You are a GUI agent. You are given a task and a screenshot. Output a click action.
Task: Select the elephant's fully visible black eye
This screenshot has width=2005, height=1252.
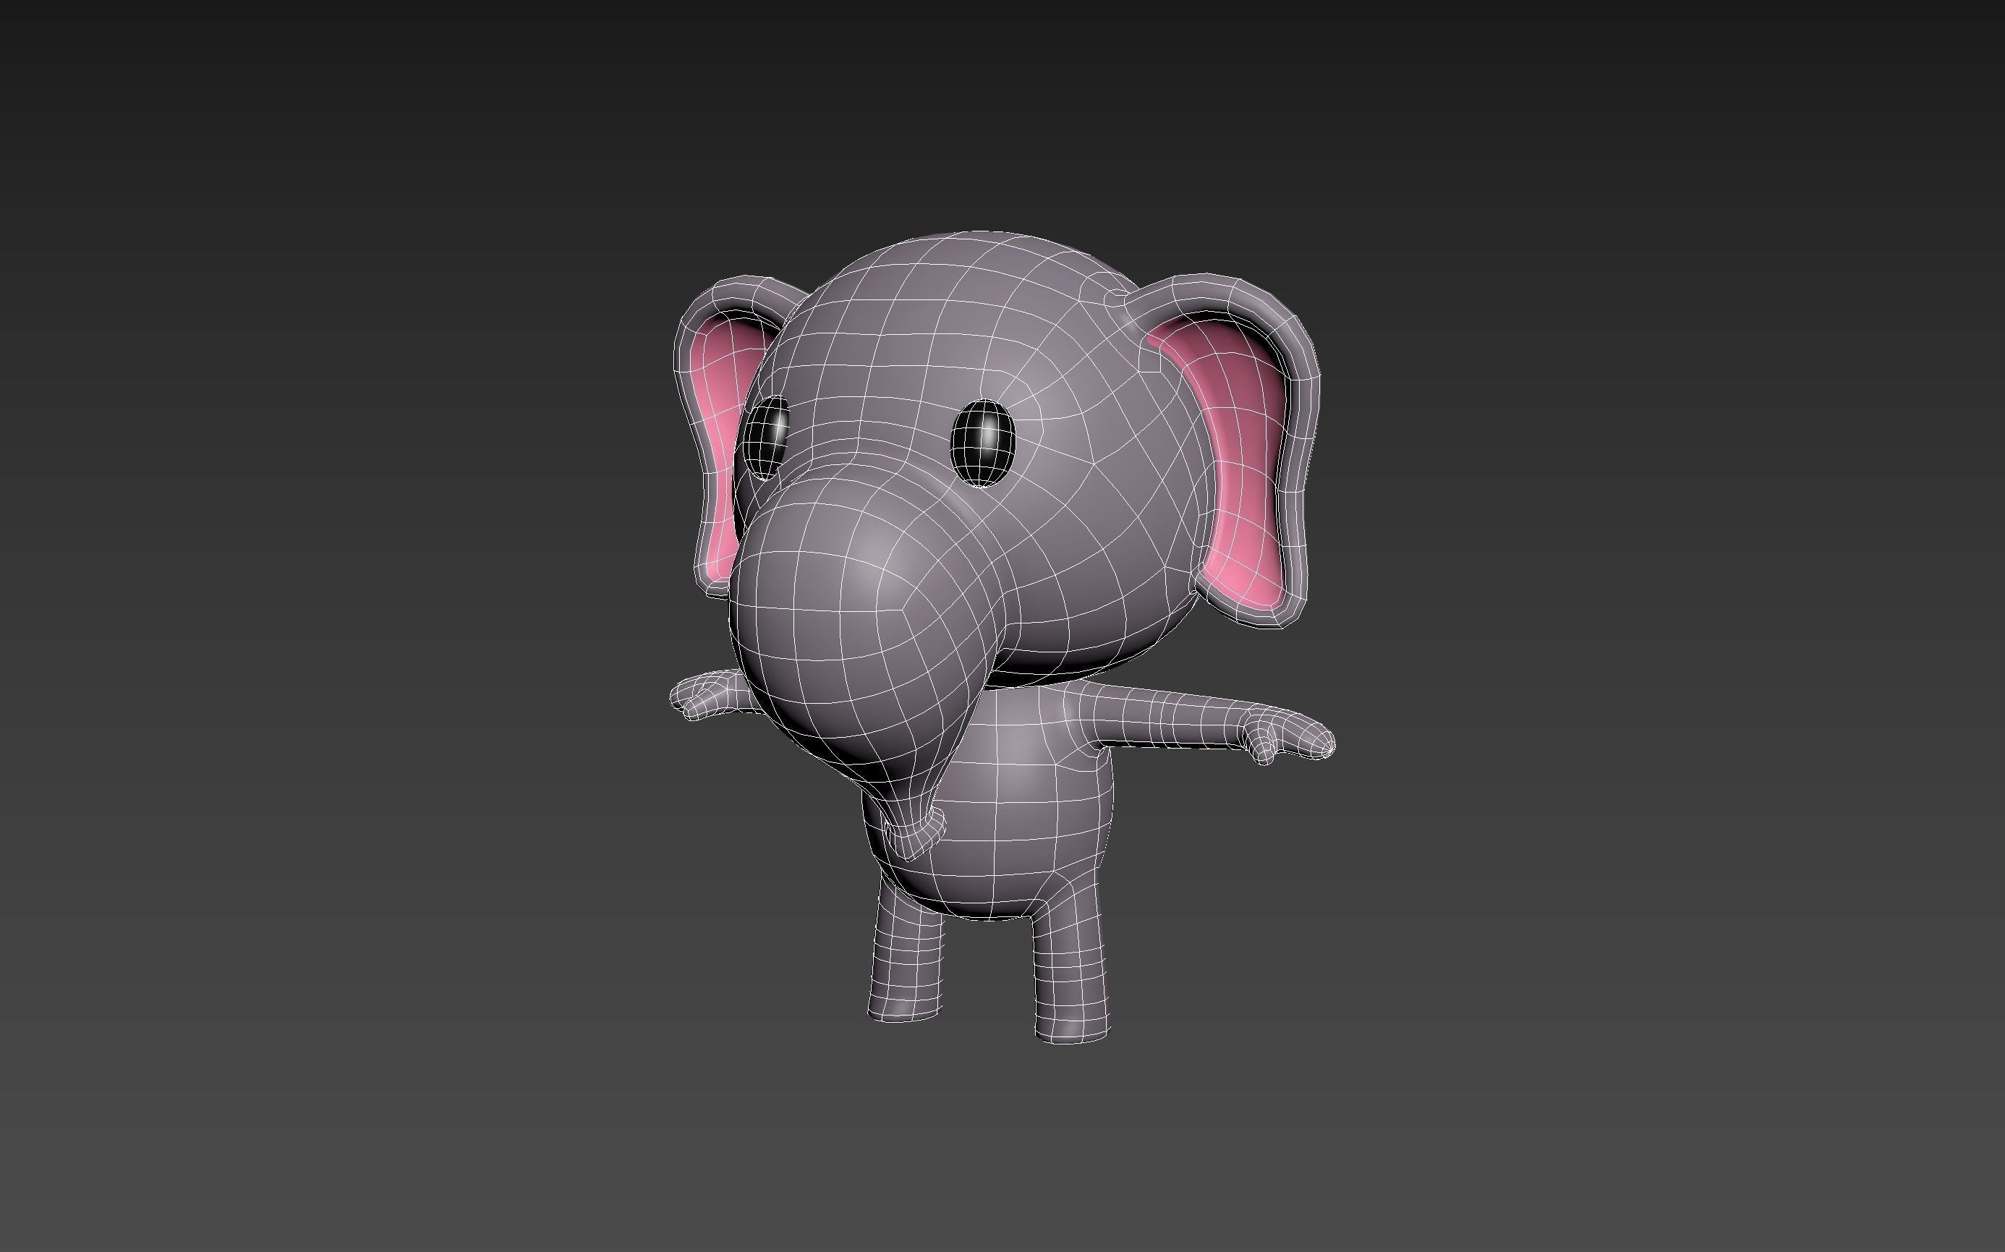click(x=984, y=443)
